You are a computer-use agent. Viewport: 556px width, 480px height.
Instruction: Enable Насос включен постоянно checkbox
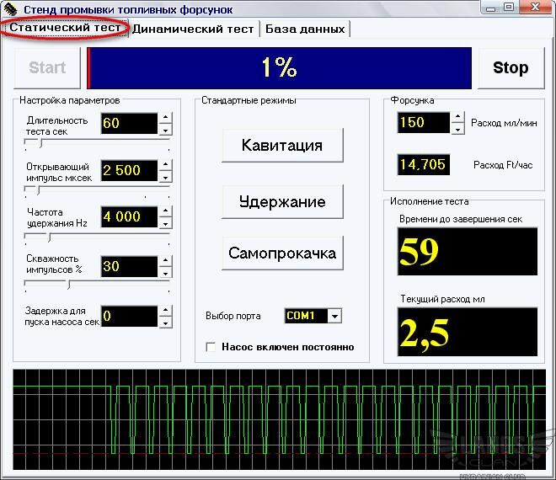(x=211, y=347)
